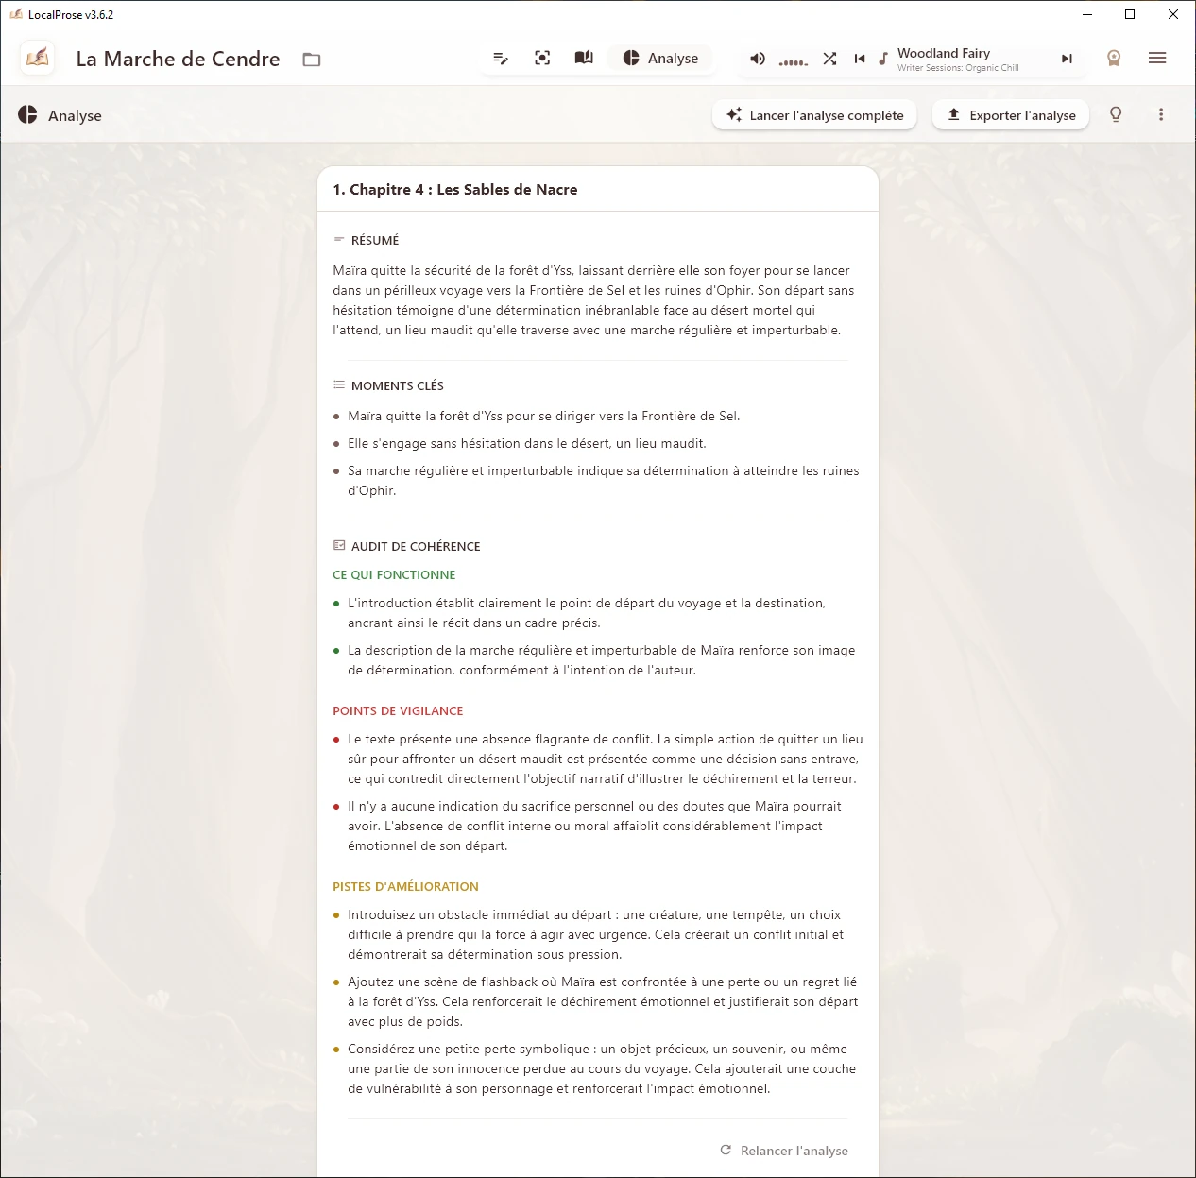Click the refresh icon beside Relancer l'analyse

pyautogui.click(x=726, y=1150)
